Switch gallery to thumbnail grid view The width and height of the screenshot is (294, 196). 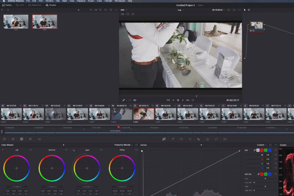96,10
